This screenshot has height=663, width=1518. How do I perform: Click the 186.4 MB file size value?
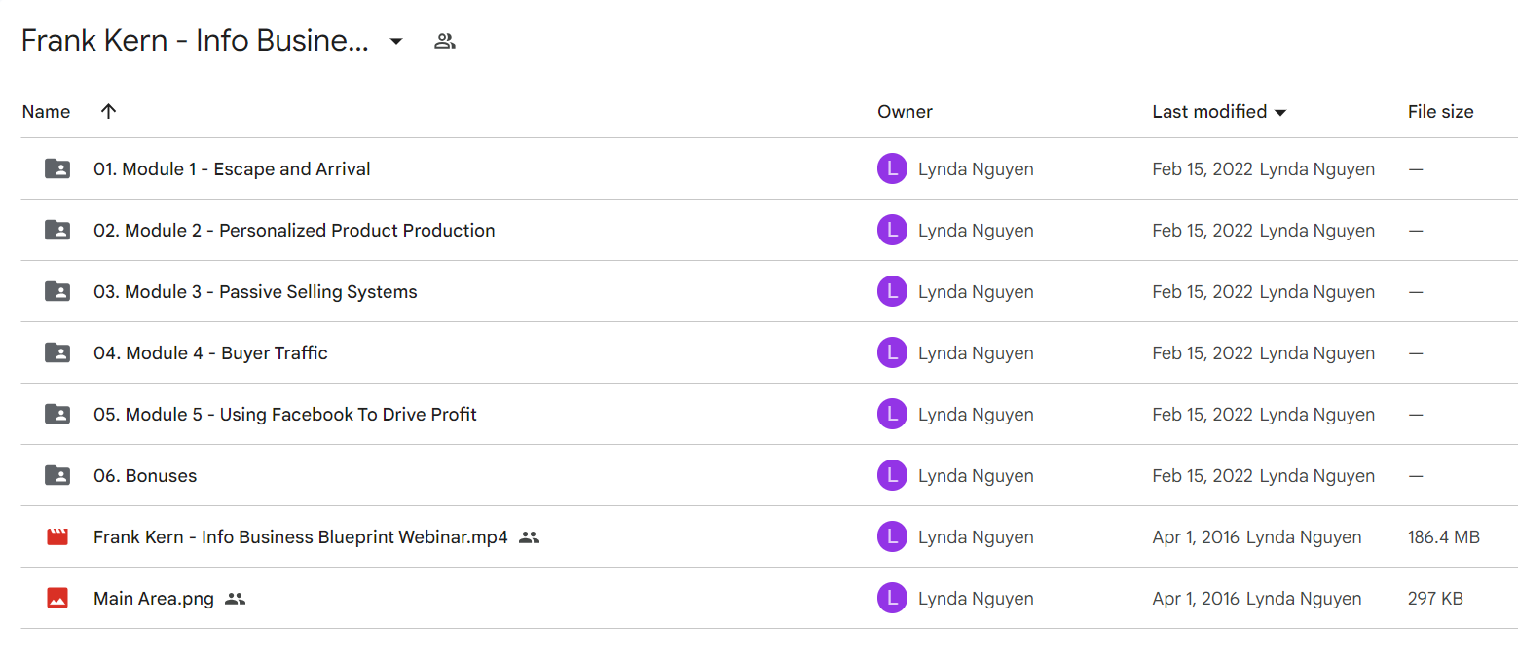click(1444, 537)
